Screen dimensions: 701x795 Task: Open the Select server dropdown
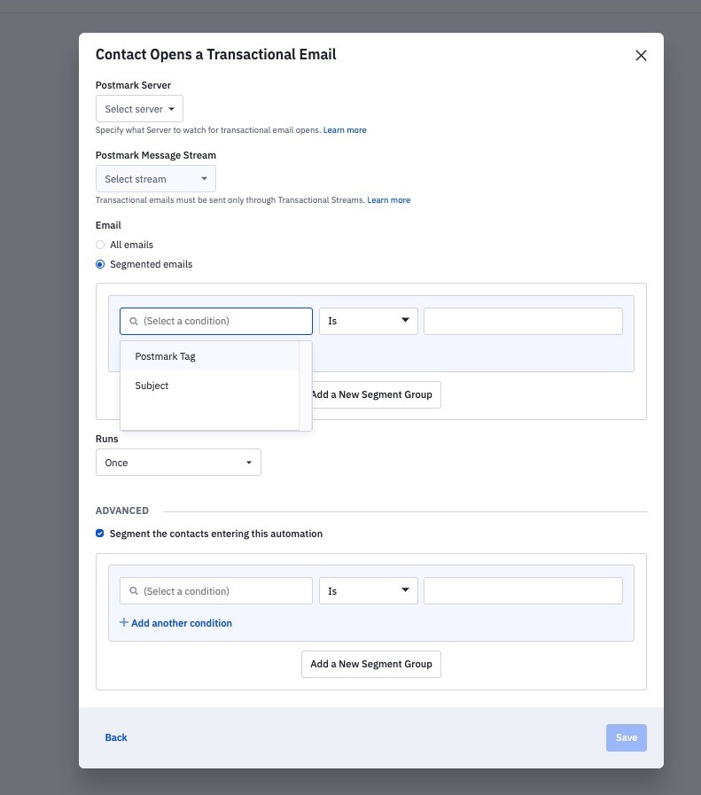(x=139, y=109)
